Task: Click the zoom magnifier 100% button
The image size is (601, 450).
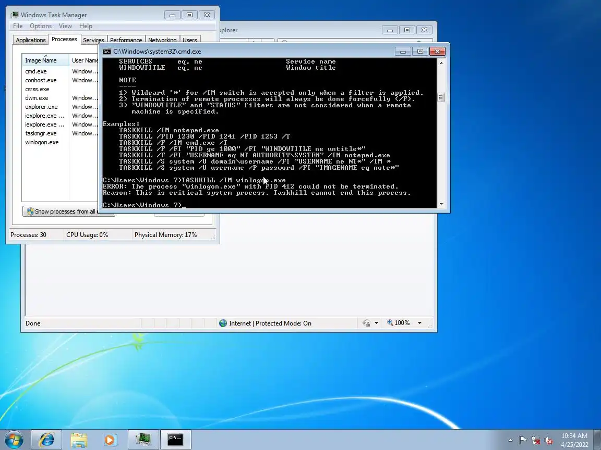Action: point(398,323)
